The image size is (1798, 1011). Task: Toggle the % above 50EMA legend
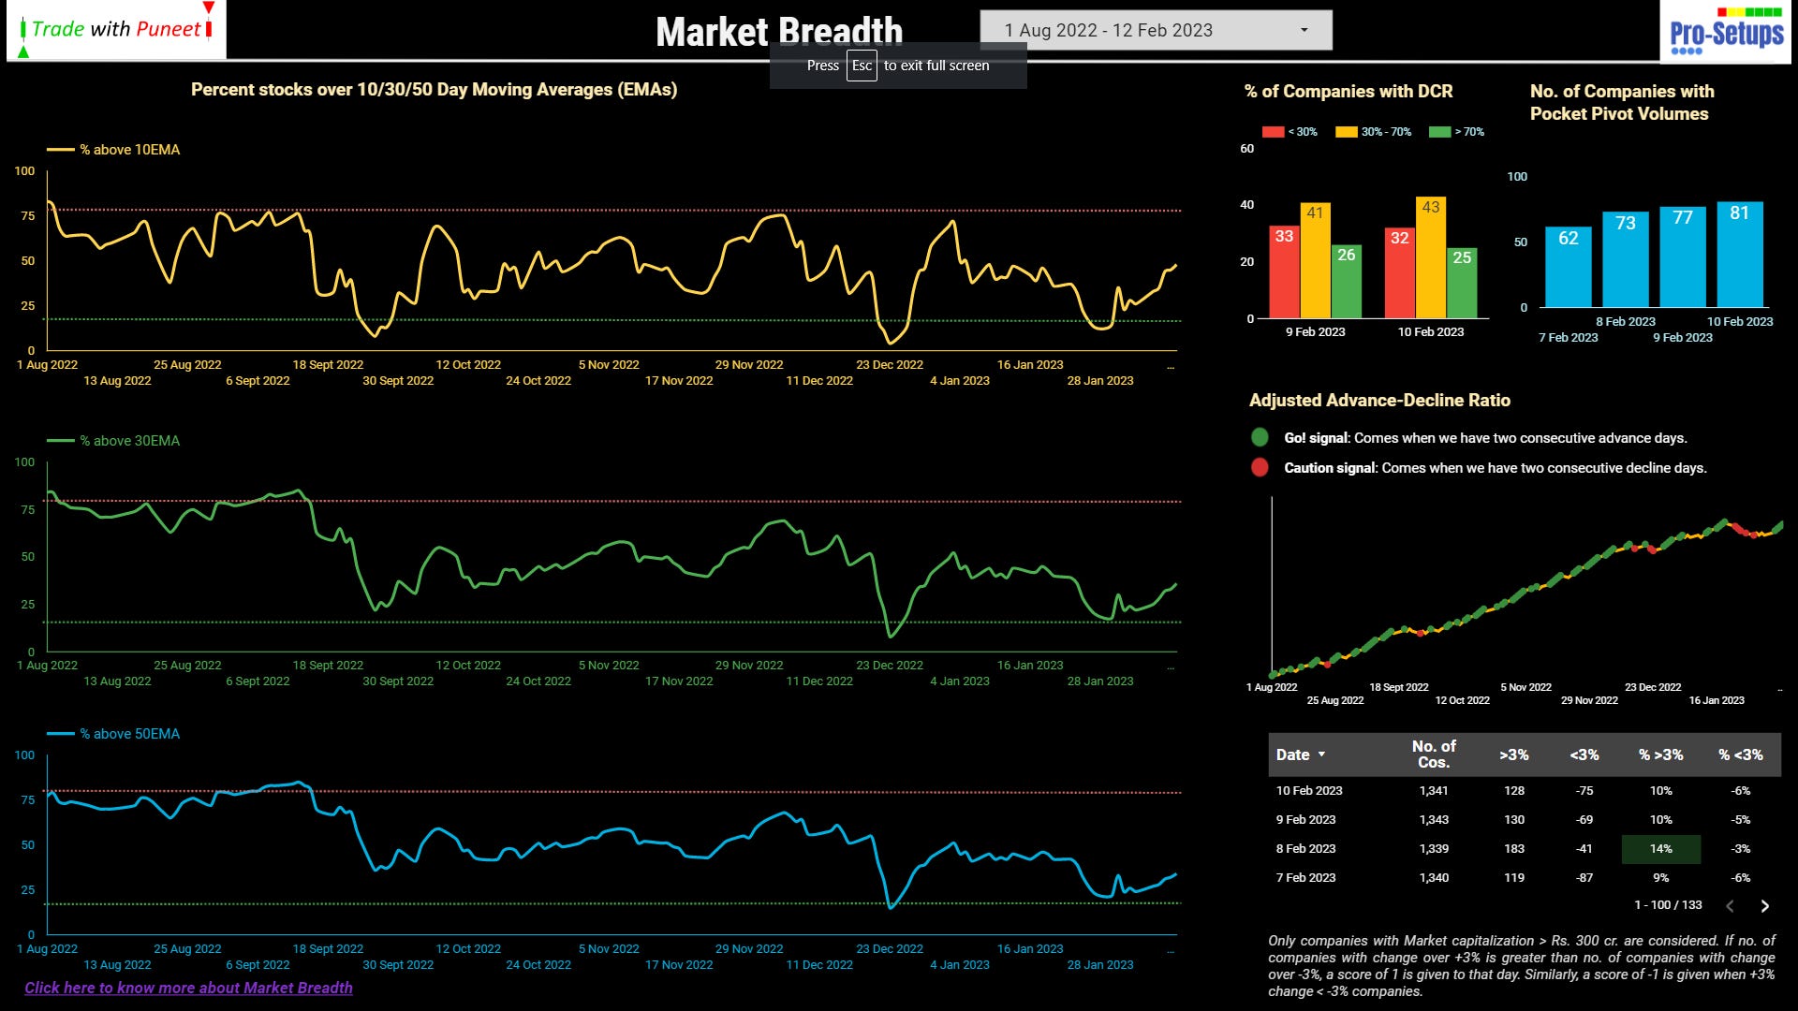pyautogui.click(x=114, y=734)
